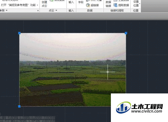The image size is (168, 122).
Task: Click the 字段 field button
Action: tap(81, 2)
